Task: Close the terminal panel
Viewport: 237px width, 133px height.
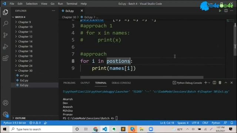Action: 231,83
